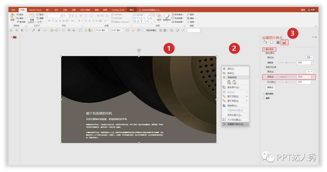Choose Change Picture (更改图片) in context menu
Screen dimensions: 327x172
coord(235,87)
